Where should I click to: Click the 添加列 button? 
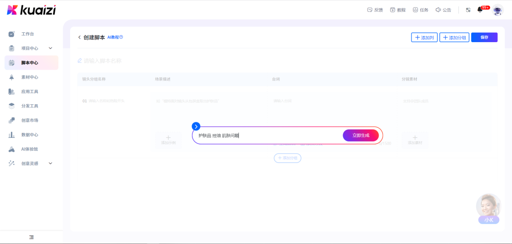pyautogui.click(x=424, y=37)
